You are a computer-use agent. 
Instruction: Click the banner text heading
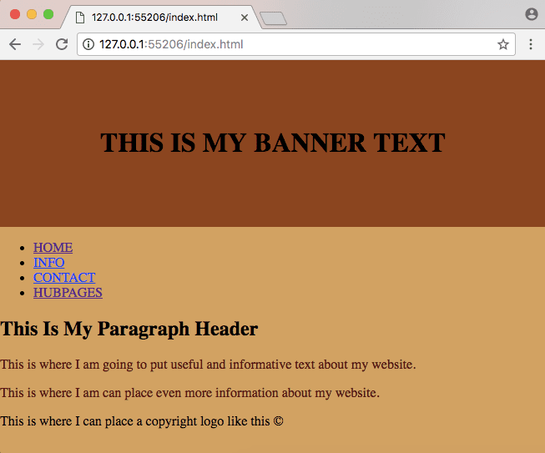[272, 143]
